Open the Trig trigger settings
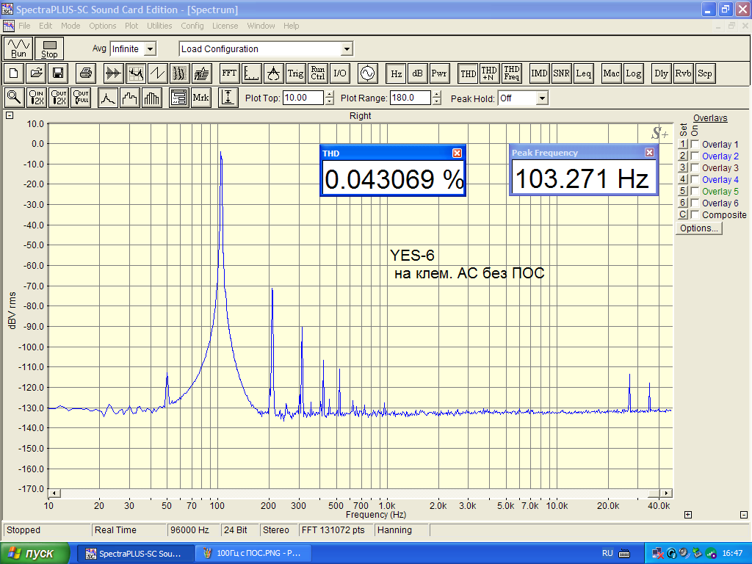Viewport: 752px width, 564px height. click(295, 73)
